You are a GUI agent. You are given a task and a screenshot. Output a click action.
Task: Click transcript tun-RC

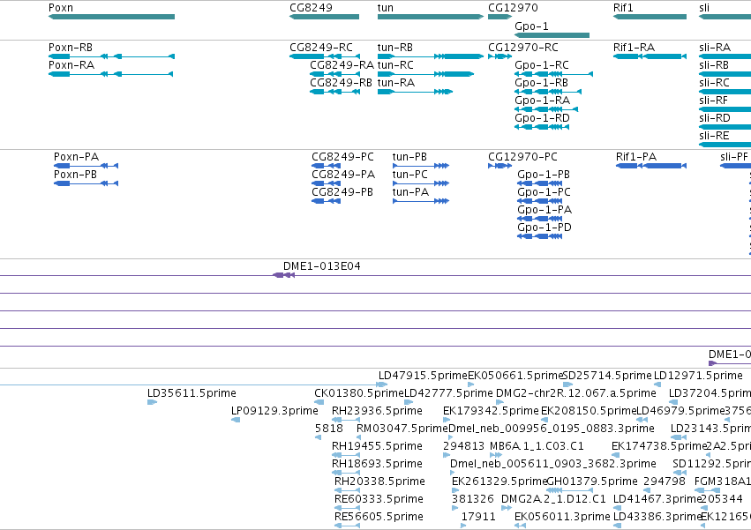pyautogui.click(x=395, y=65)
